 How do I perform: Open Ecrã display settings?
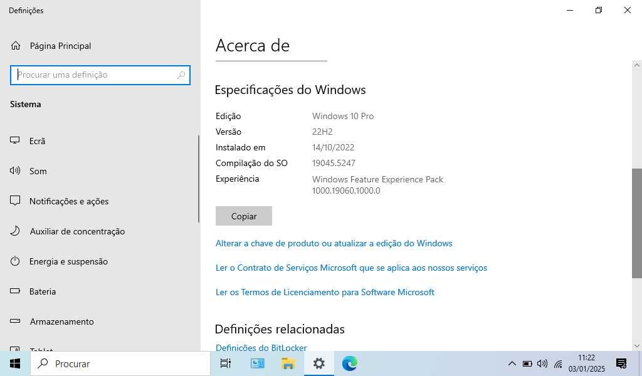click(100, 141)
